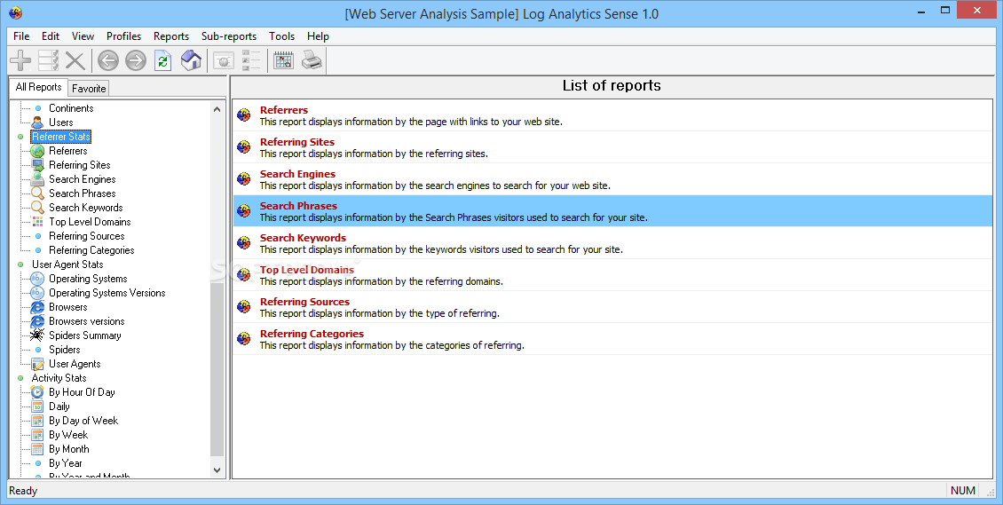Click the Print toolbar icon

pyautogui.click(x=312, y=60)
